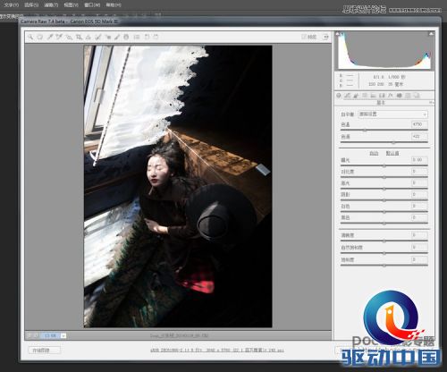Open the Lens Corrections panel tab
This screenshot has width=447, height=372.
(x=382, y=96)
